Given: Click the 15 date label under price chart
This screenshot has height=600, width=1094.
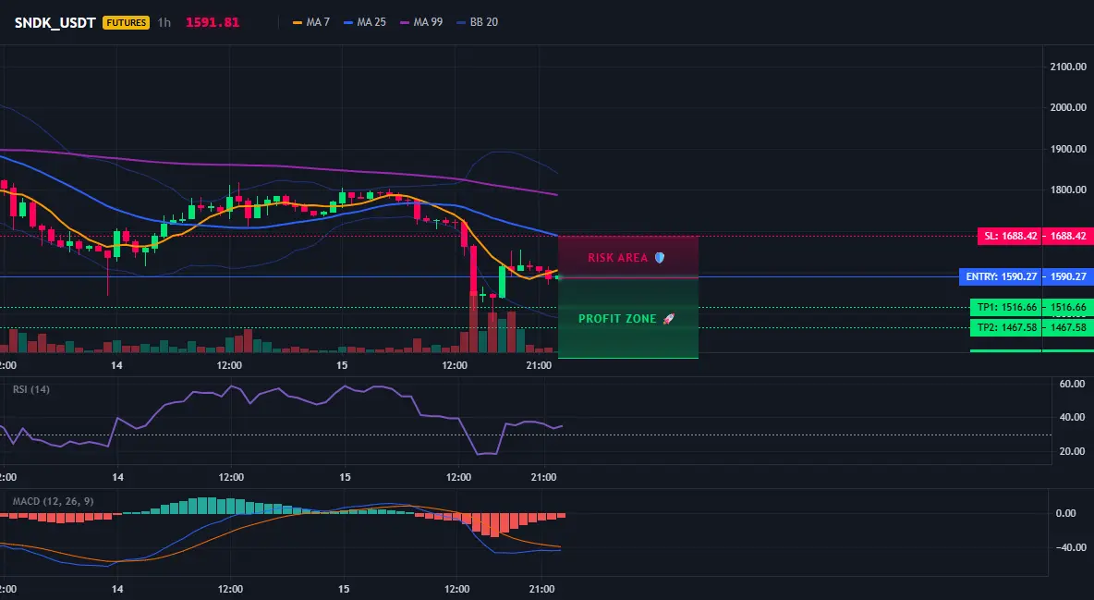Looking at the screenshot, I should pos(342,365).
